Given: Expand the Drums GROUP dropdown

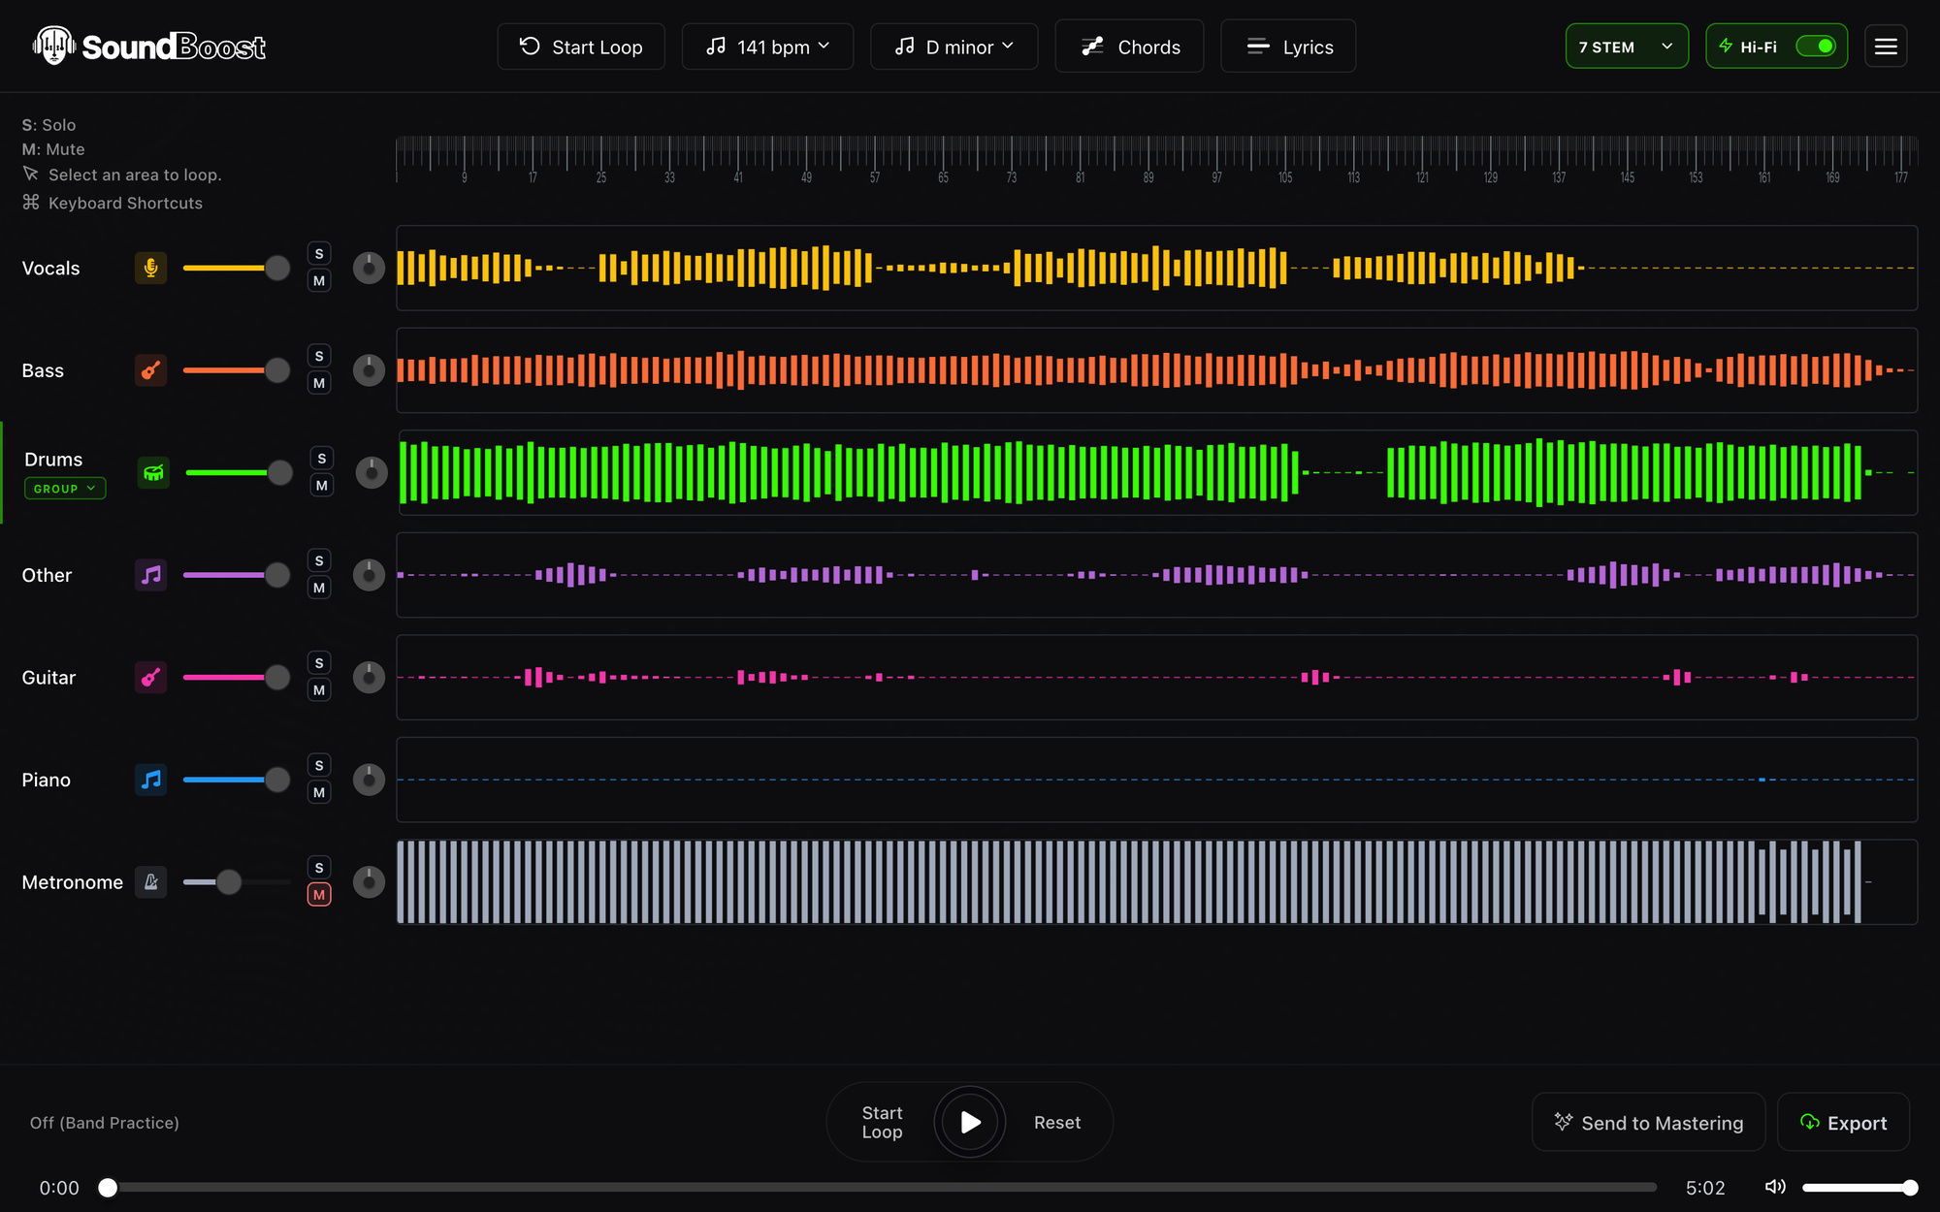Looking at the screenshot, I should 65,489.
